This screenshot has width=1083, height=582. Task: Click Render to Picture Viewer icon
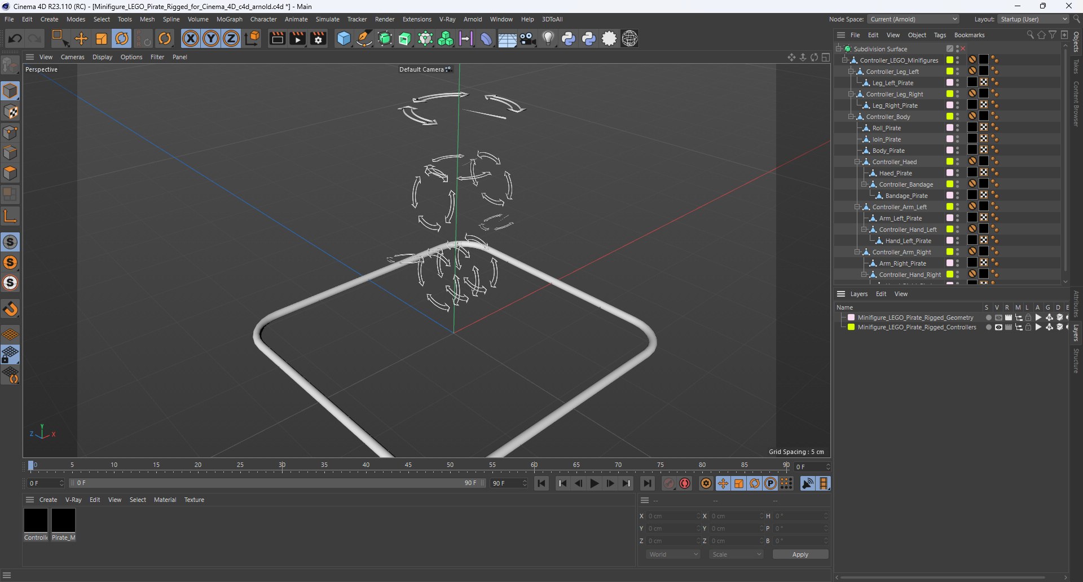click(297, 38)
